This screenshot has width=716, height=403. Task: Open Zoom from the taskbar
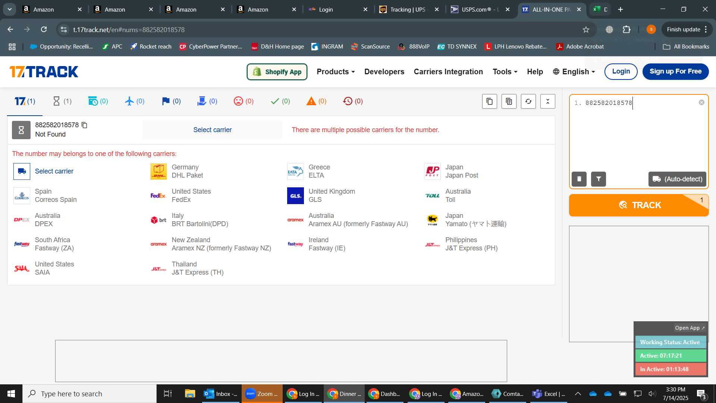262,394
